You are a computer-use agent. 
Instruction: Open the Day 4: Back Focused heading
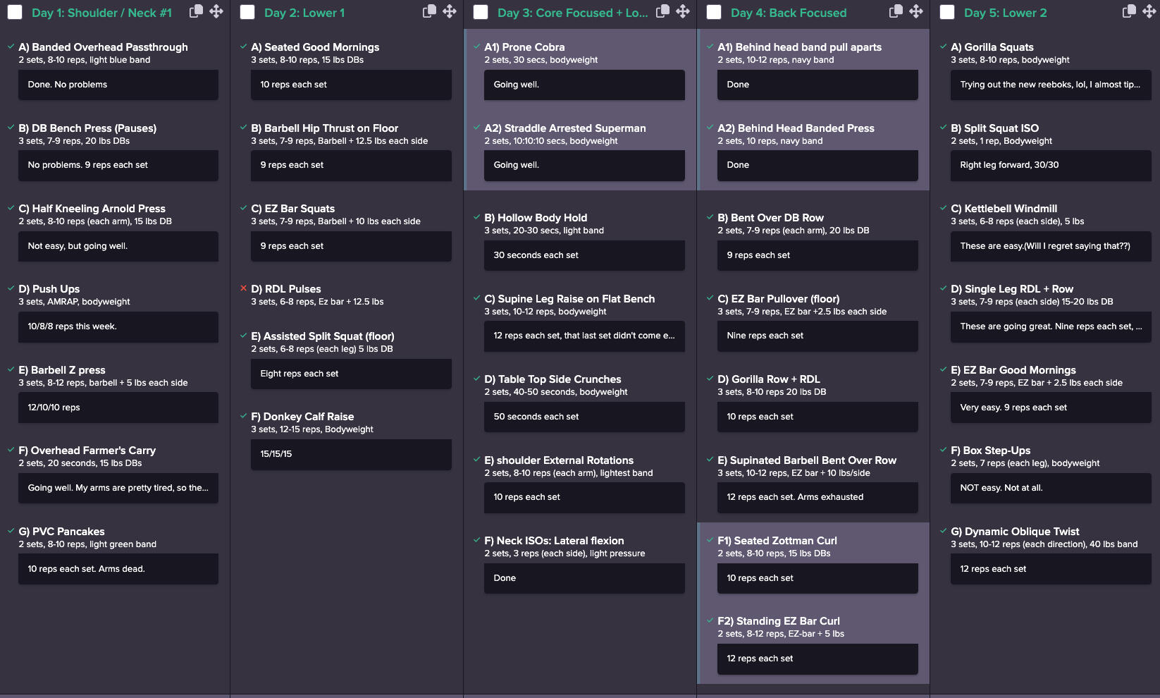pyautogui.click(x=788, y=13)
